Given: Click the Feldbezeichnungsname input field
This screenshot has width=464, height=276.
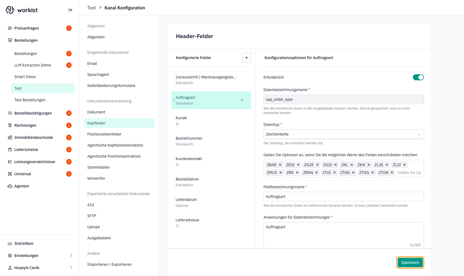Looking at the screenshot, I should tap(344, 197).
